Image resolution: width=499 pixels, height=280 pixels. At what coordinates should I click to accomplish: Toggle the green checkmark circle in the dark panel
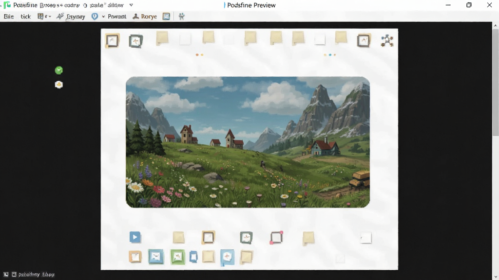pos(59,70)
